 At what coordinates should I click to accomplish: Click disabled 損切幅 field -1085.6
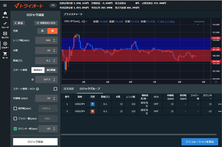pos(48,109)
